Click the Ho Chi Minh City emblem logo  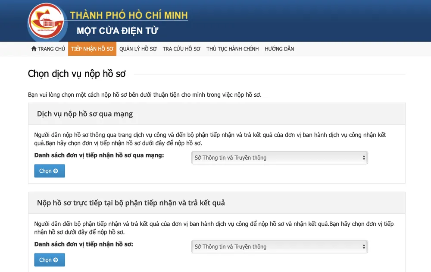[x=46, y=21]
